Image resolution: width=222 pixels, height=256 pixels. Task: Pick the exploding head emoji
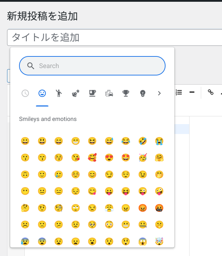click(x=159, y=242)
